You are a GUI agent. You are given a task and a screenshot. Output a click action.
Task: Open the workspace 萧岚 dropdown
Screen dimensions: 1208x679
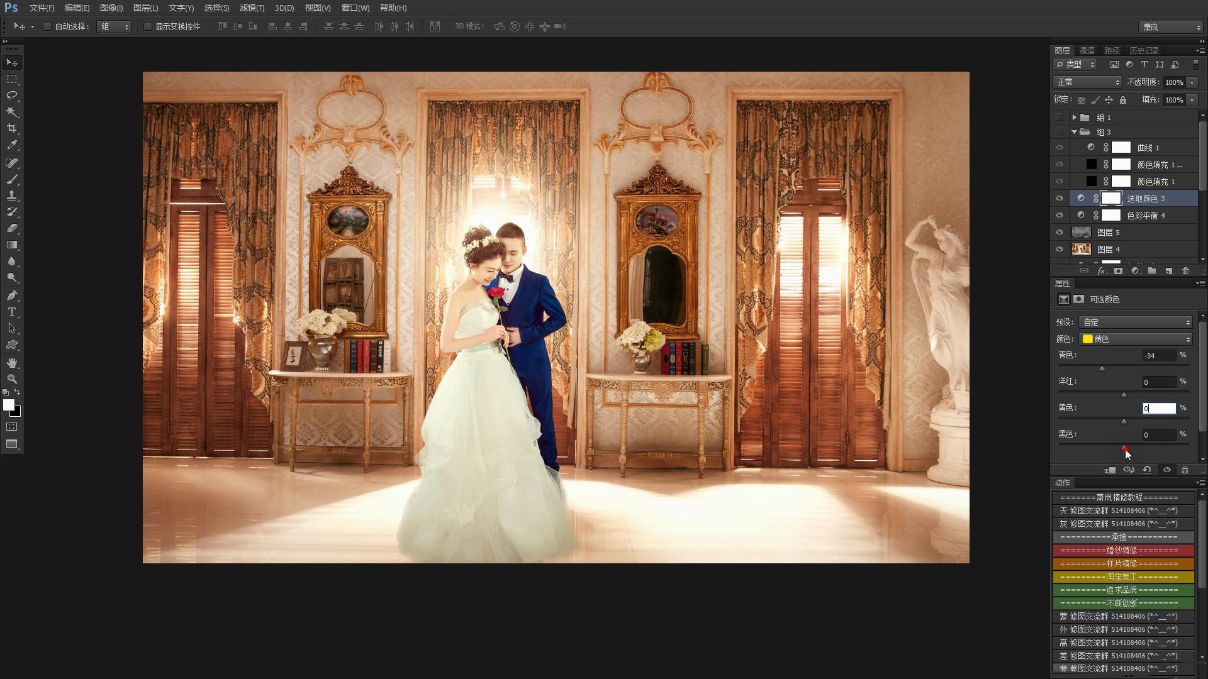pyautogui.click(x=1170, y=27)
